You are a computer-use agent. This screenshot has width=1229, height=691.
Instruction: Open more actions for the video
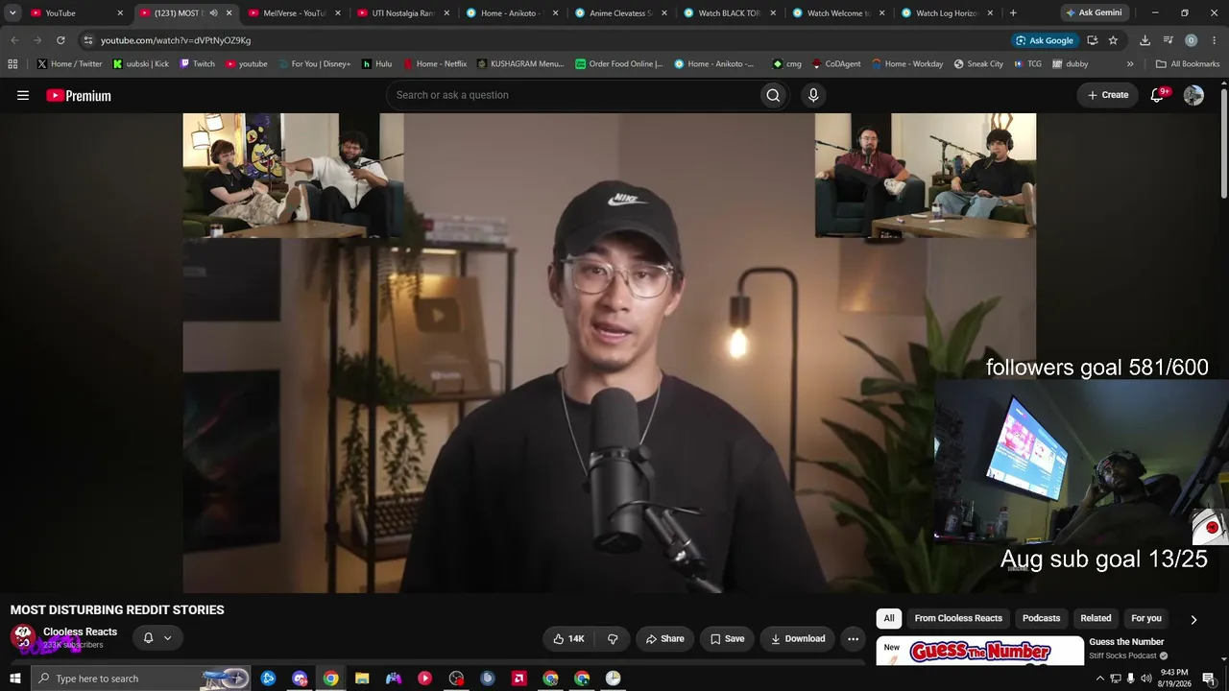tap(853, 639)
